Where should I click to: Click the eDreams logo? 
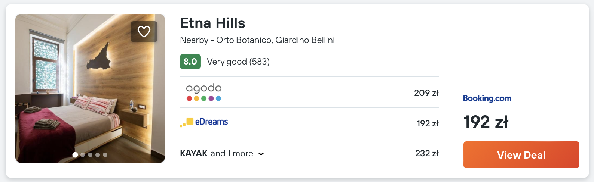tap(204, 122)
